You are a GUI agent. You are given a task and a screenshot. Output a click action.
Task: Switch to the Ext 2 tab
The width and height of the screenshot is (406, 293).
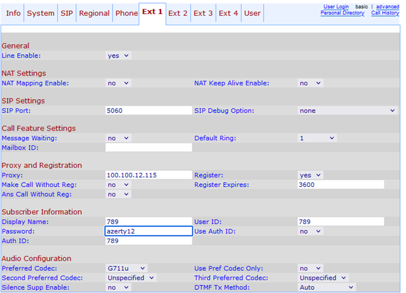tap(178, 13)
